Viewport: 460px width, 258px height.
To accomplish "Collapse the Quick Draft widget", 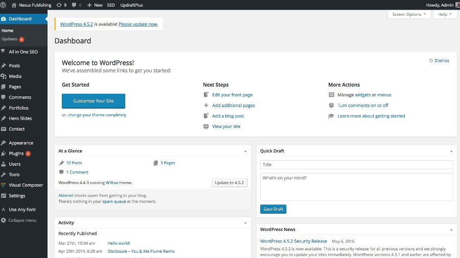I will [451, 151].
